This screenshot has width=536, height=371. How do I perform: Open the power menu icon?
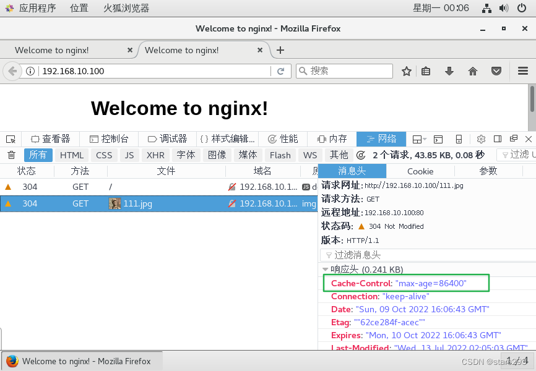pyautogui.click(x=522, y=8)
